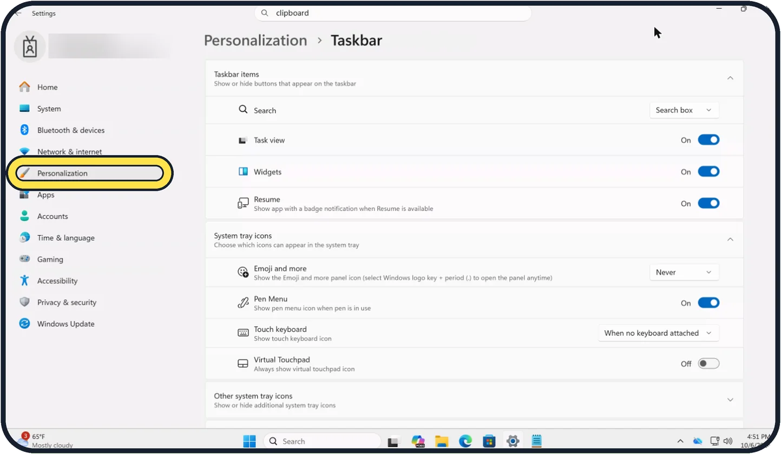
Task: Click the Settings back arrow
Action: tap(18, 13)
